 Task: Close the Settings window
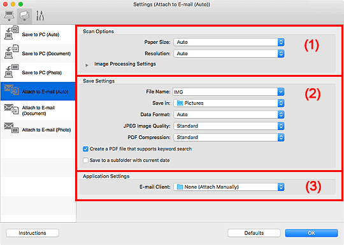click(x=5, y=4)
